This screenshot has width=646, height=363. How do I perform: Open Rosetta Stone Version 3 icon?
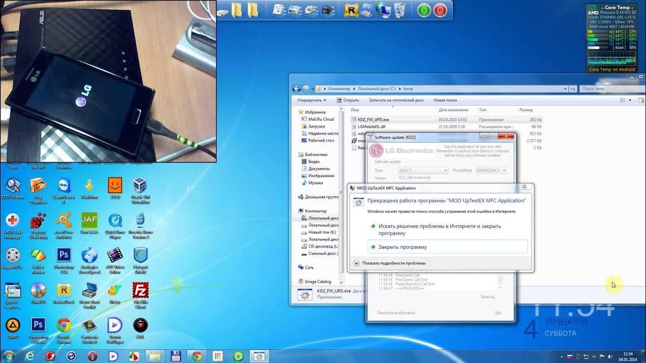coord(140,226)
